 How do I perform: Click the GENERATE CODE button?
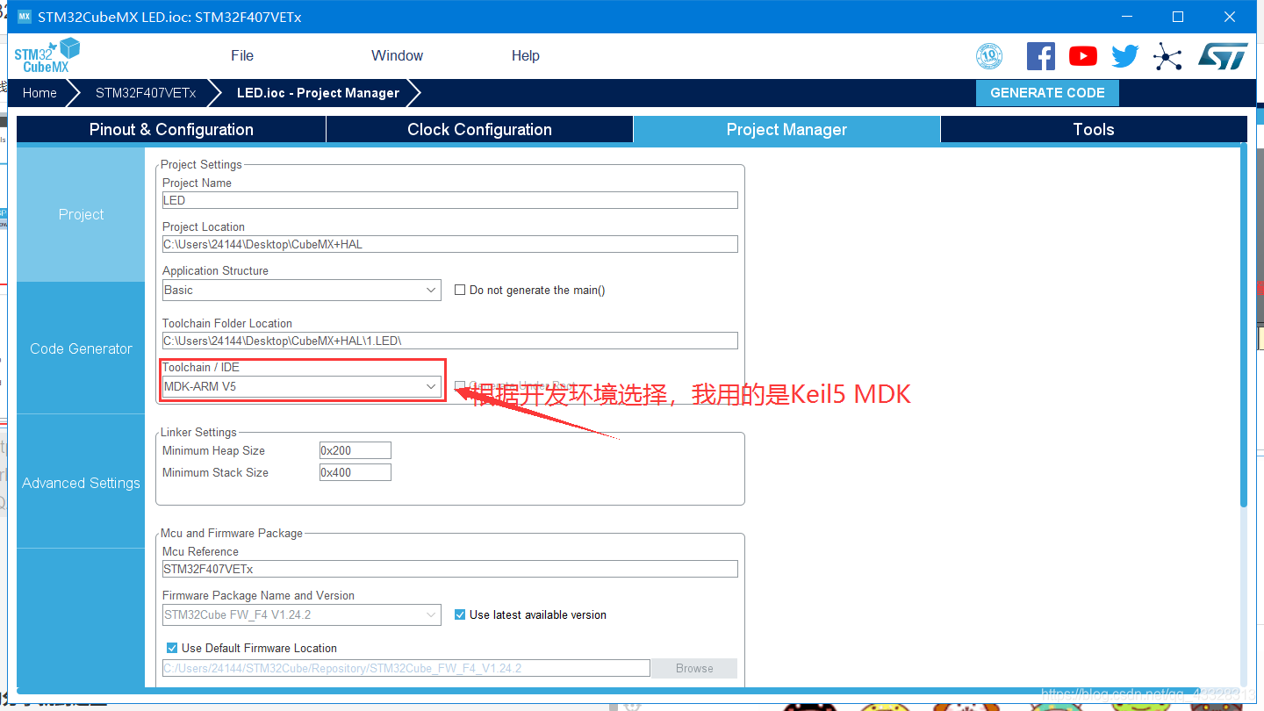[x=1047, y=93]
